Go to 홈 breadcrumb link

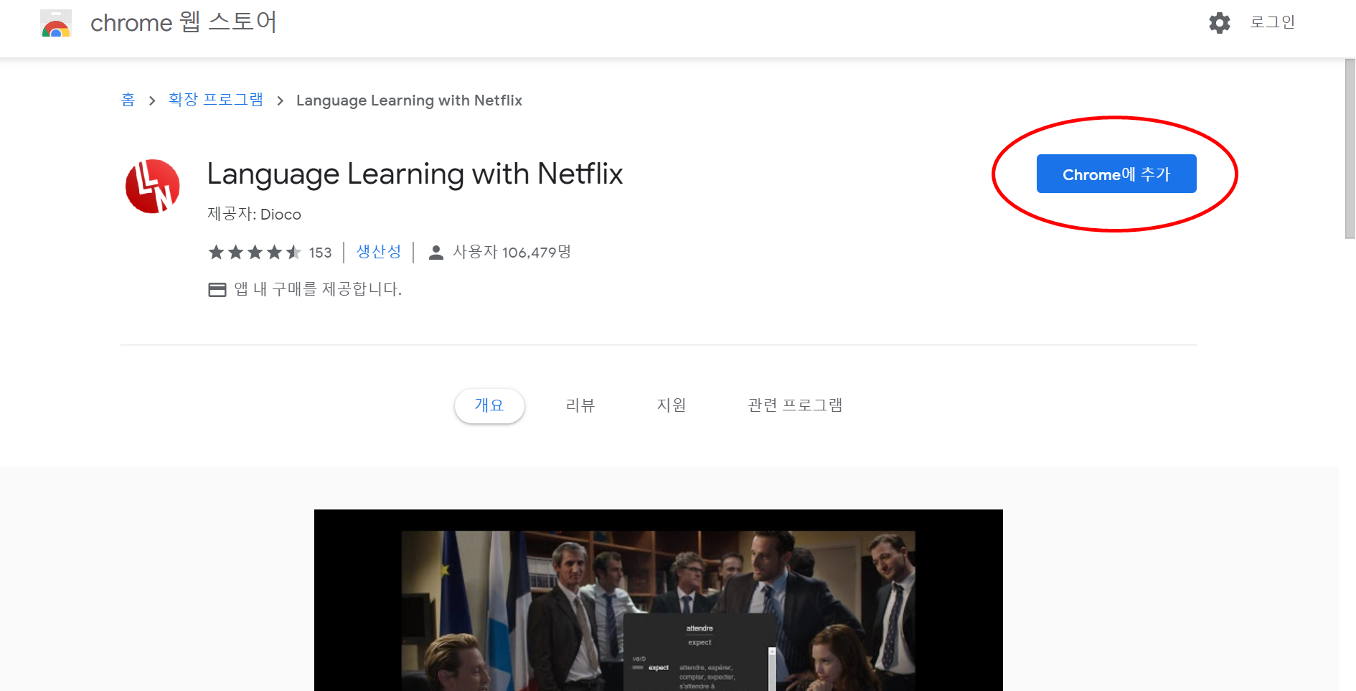pyautogui.click(x=128, y=100)
